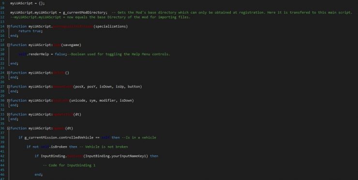Click line number 42 in the gutter
The height and width of the screenshot is (180, 358).
tap(2, 156)
